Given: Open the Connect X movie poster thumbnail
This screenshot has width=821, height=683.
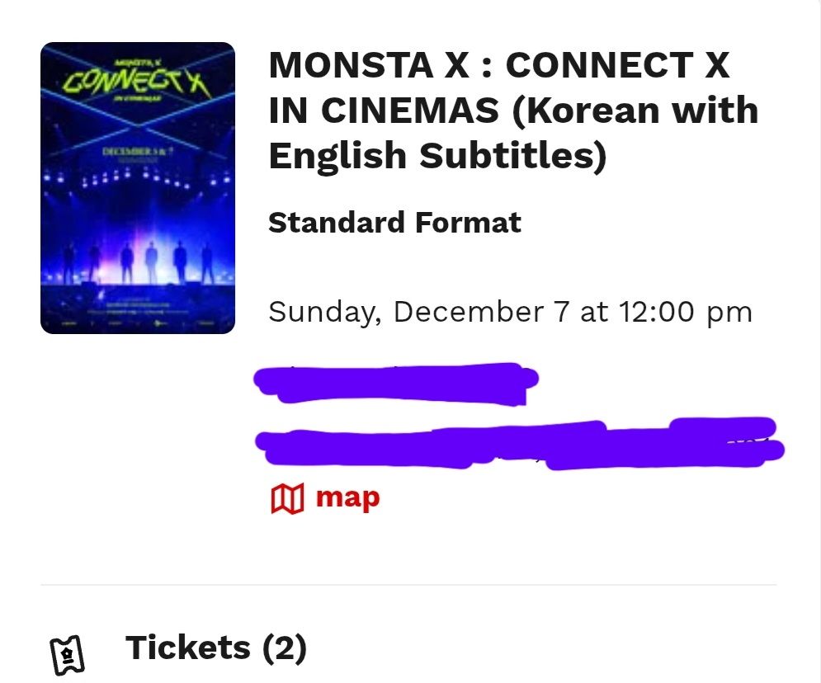Looking at the screenshot, I should click(138, 188).
